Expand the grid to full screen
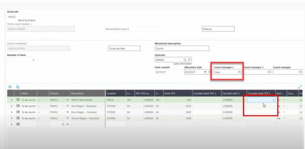 pos(299,87)
